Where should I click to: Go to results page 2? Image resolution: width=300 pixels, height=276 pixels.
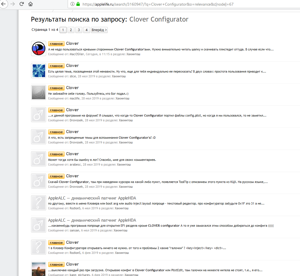71,30
